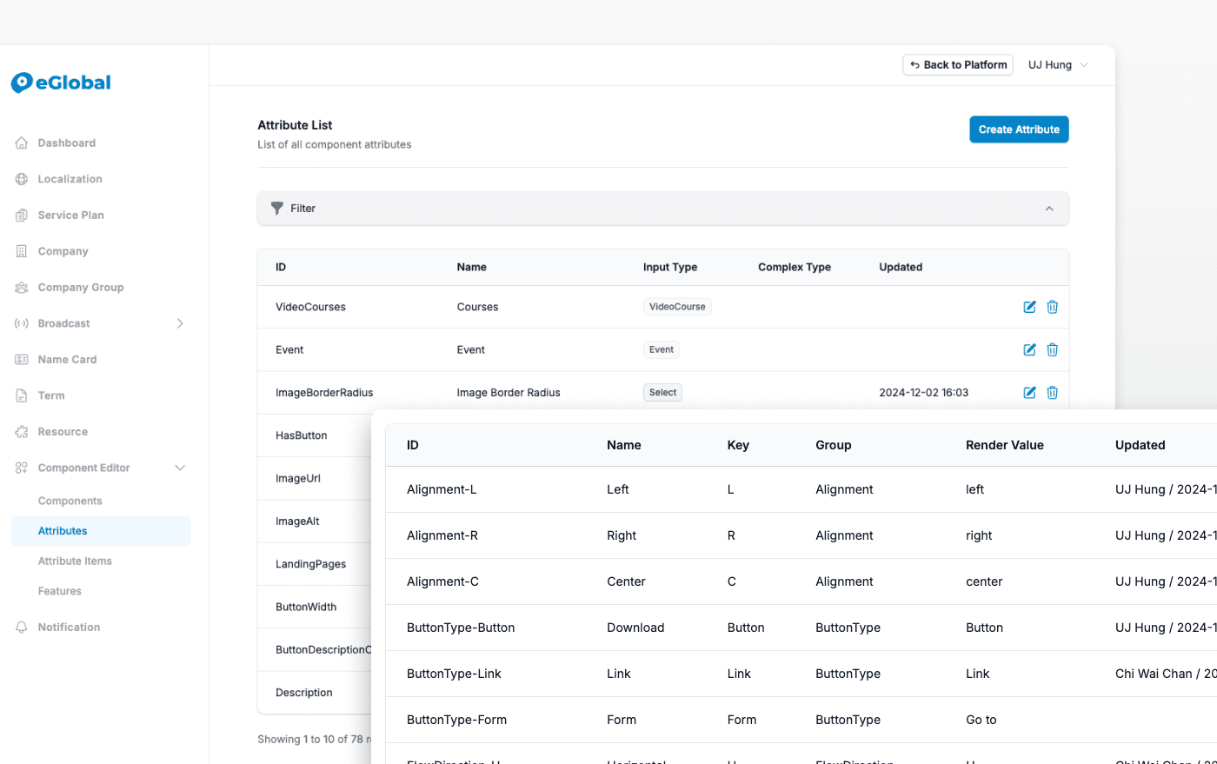Image resolution: width=1217 pixels, height=764 pixels.
Task: Click the funnel Filter icon
Action: (x=277, y=209)
